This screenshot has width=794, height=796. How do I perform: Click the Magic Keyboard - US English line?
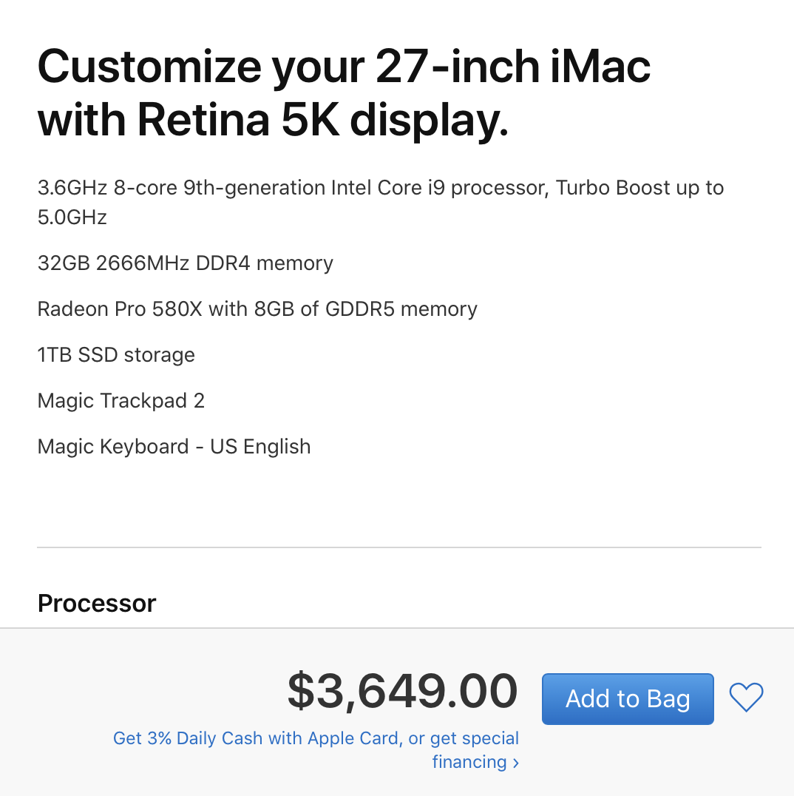(174, 447)
